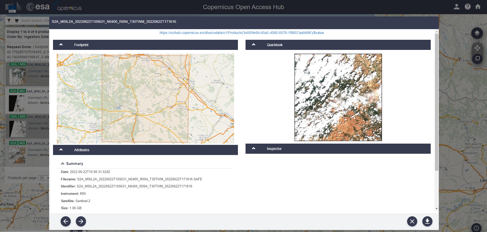Open the shopping cart icon
Viewport: 487px width, 232px height.
point(17,21)
